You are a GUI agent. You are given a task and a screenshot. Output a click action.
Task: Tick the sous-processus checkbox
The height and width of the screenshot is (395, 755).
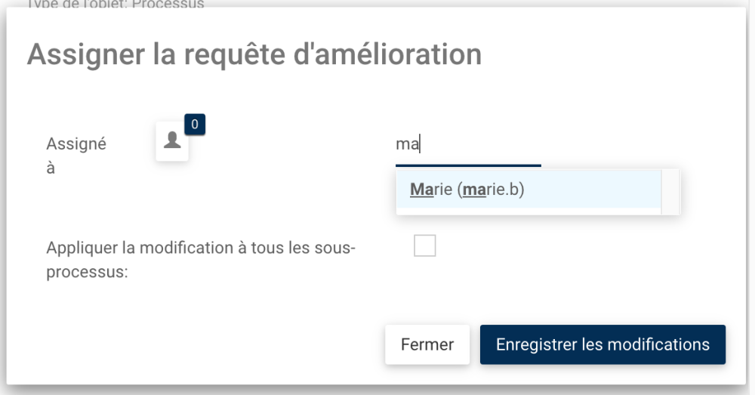click(425, 246)
